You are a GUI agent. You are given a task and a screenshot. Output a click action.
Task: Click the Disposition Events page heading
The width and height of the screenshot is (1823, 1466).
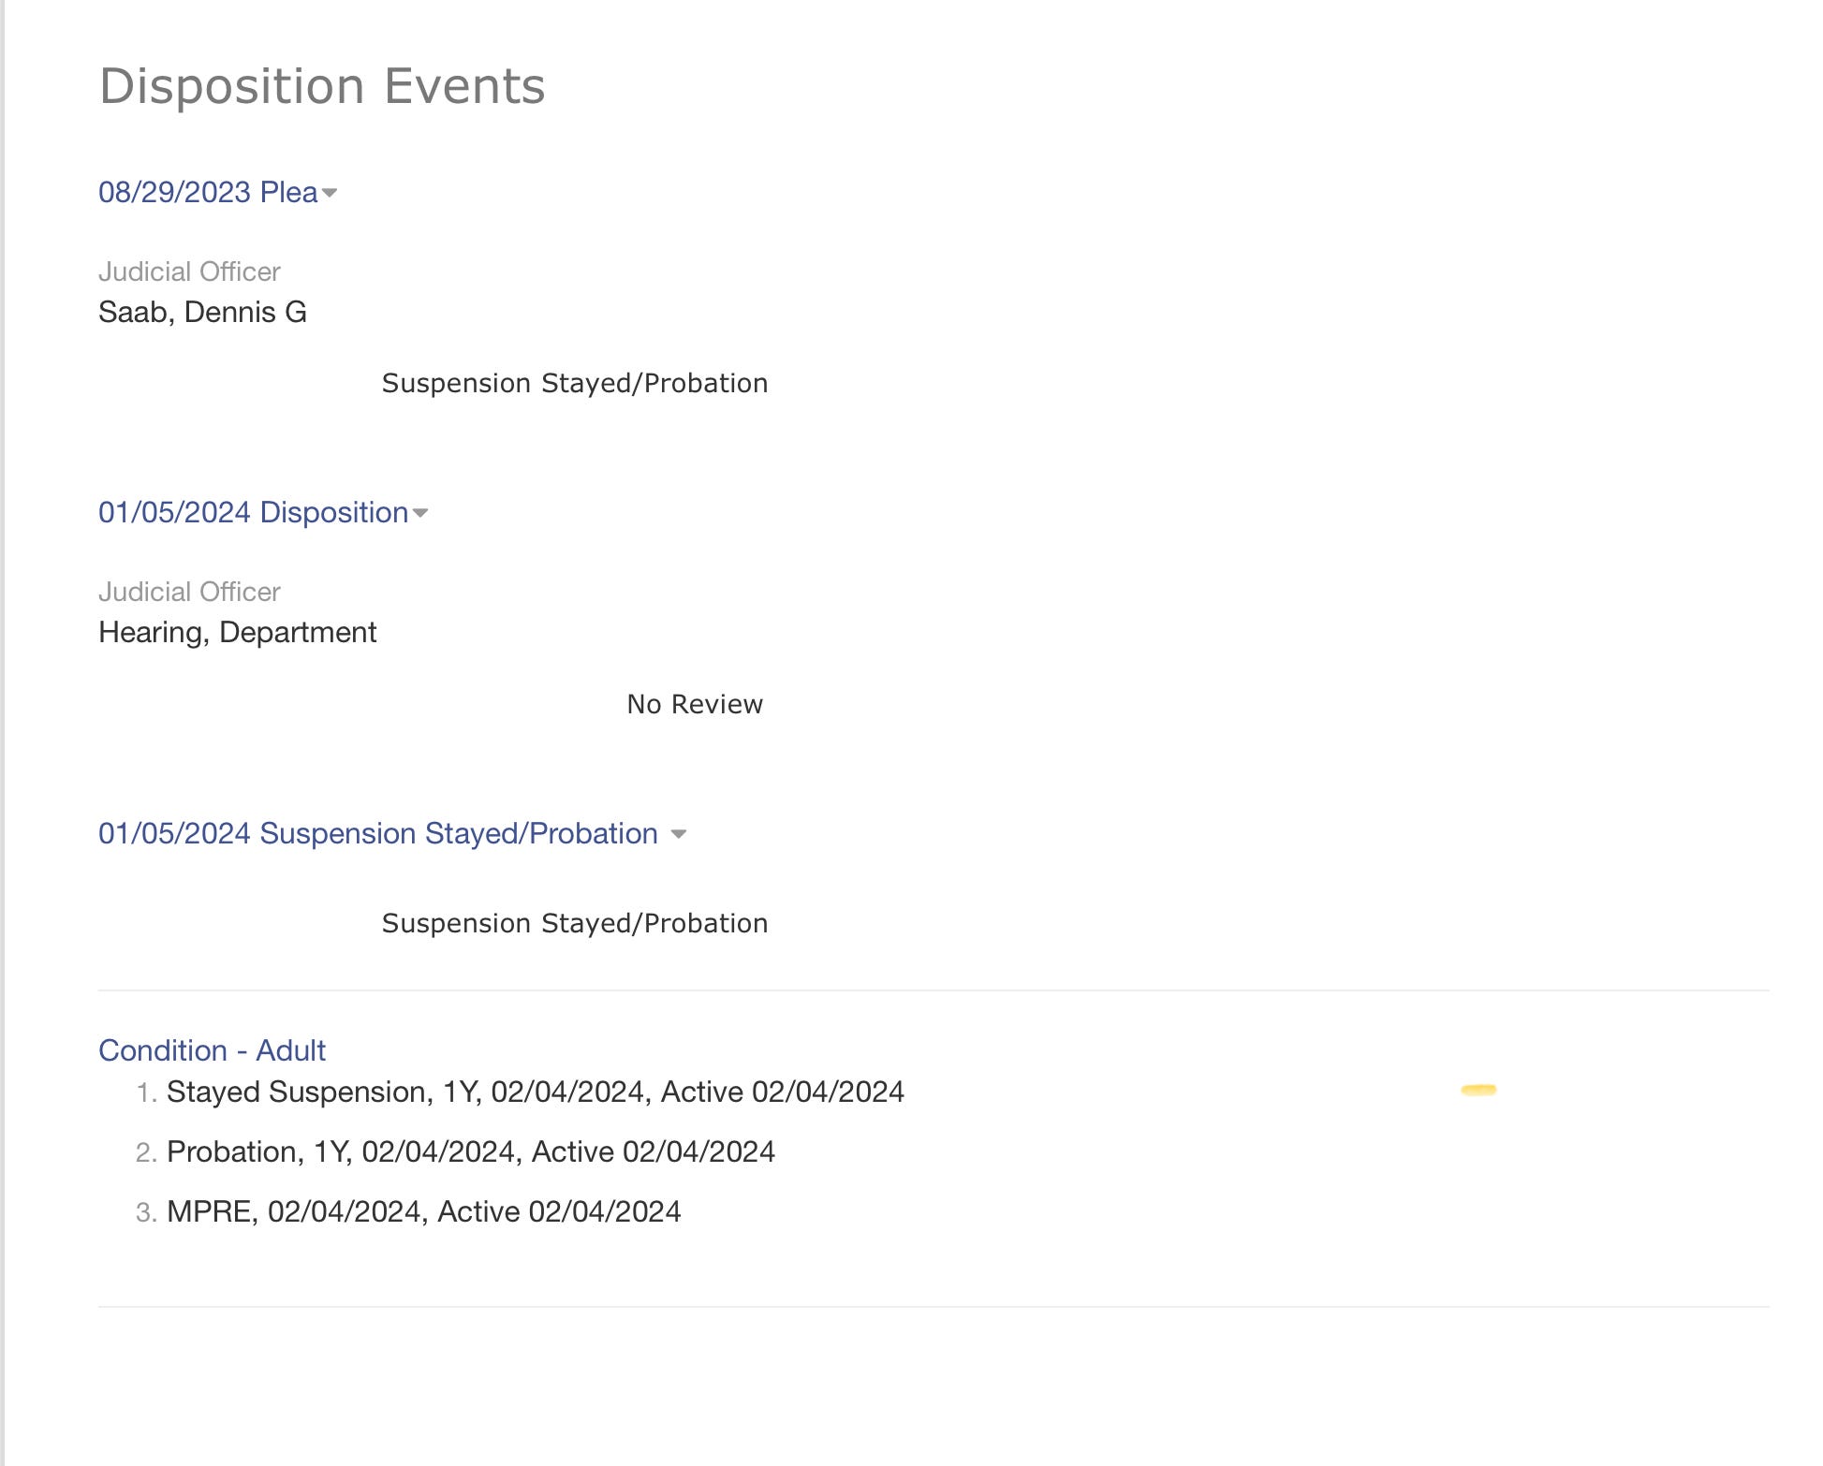point(322,86)
